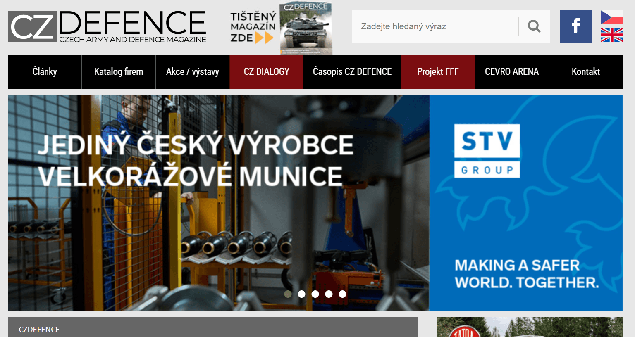Open the Články menu item
635x337 pixels.
(45, 72)
